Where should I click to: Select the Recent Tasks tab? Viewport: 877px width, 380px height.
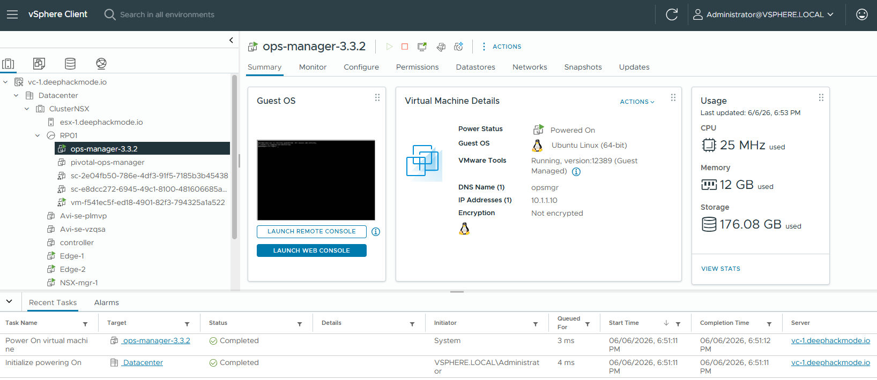point(53,302)
